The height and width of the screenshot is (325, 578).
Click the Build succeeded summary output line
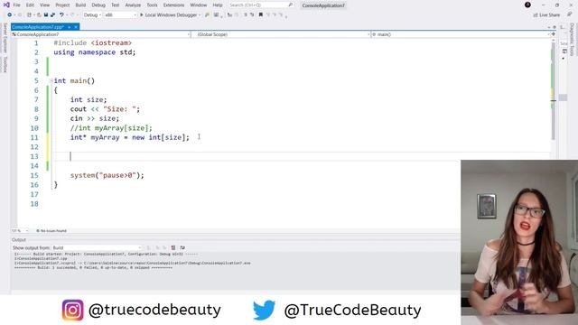coord(93,268)
